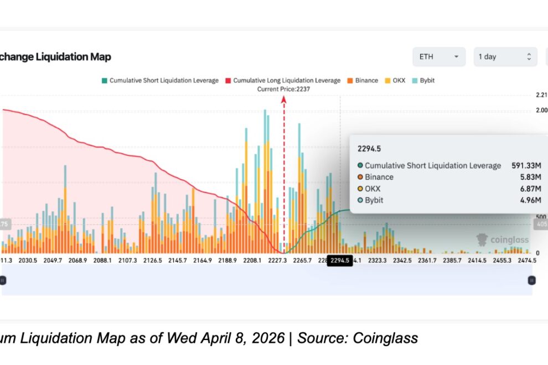Image resolution: width=548 pixels, height=365 pixels.
Task: Click the ETH dropdown caret arrow
Action: (456, 57)
